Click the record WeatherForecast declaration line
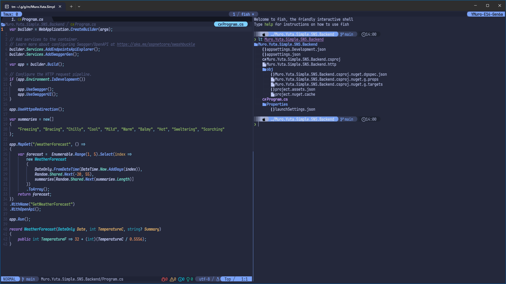 85,229
